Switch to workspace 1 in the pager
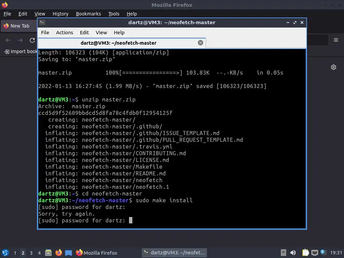The image size is (344, 258). [15, 253]
